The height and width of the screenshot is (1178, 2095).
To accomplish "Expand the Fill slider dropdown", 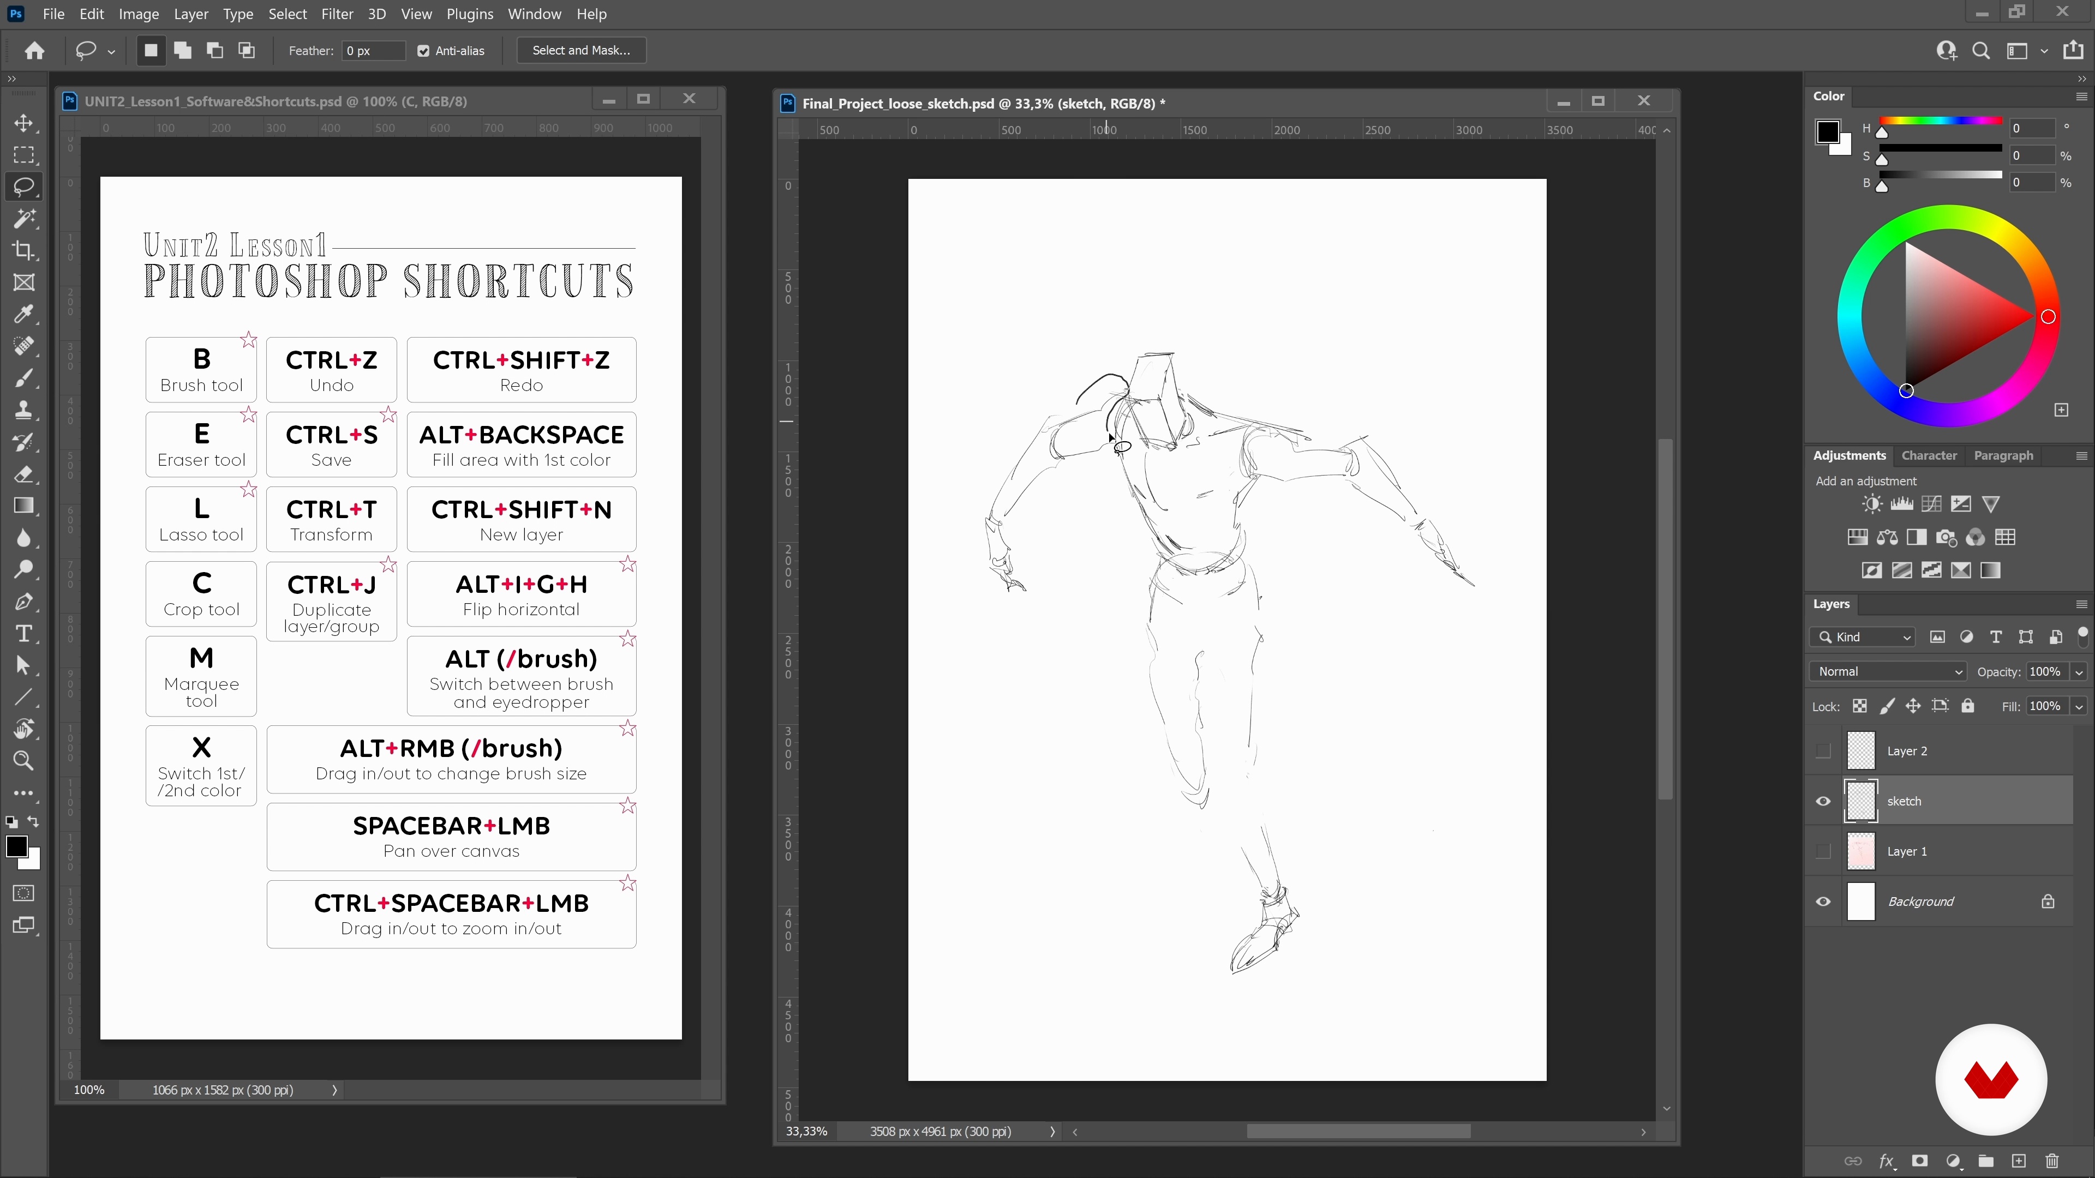I will click(x=2079, y=706).
